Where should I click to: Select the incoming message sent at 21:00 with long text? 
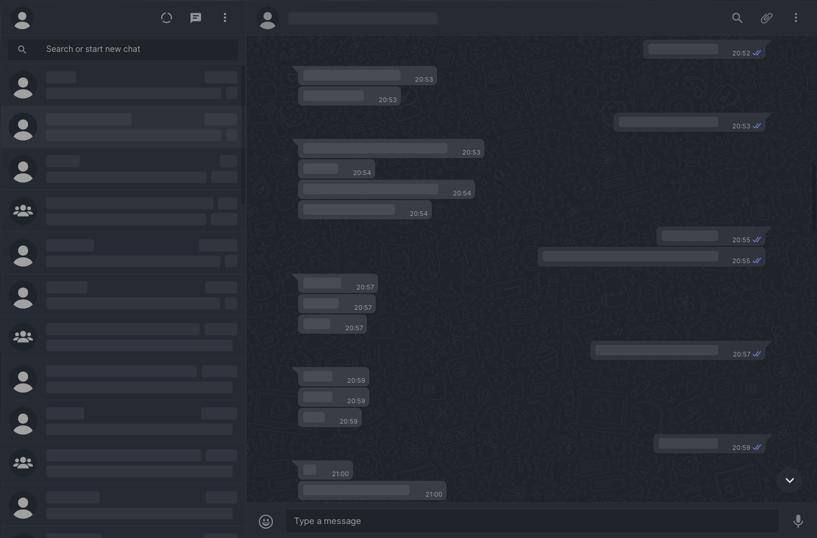pos(372,491)
